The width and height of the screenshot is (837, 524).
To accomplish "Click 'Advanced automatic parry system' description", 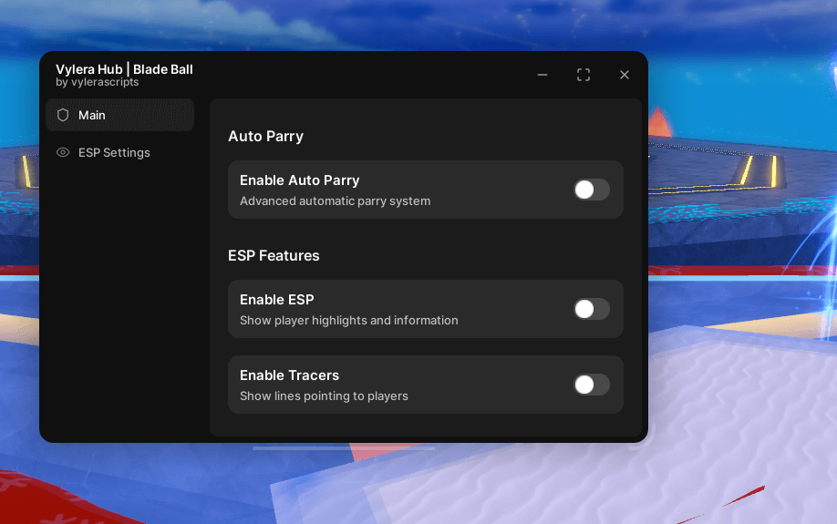I will coord(335,201).
